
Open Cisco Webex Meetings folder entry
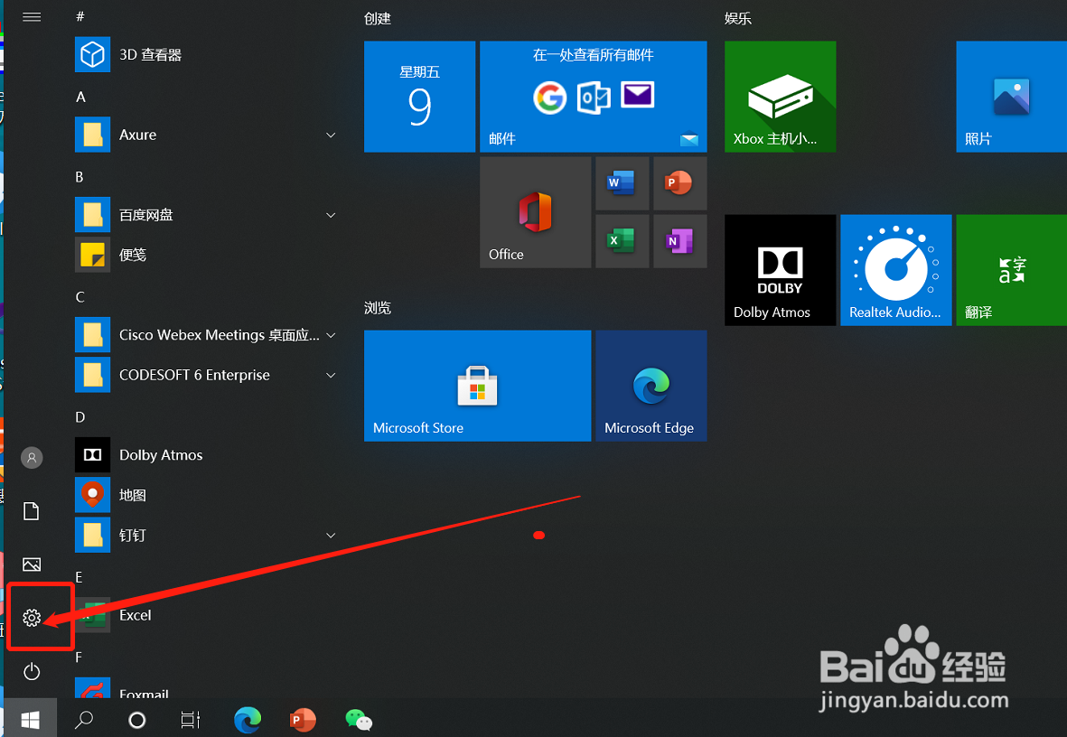tap(204, 335)
